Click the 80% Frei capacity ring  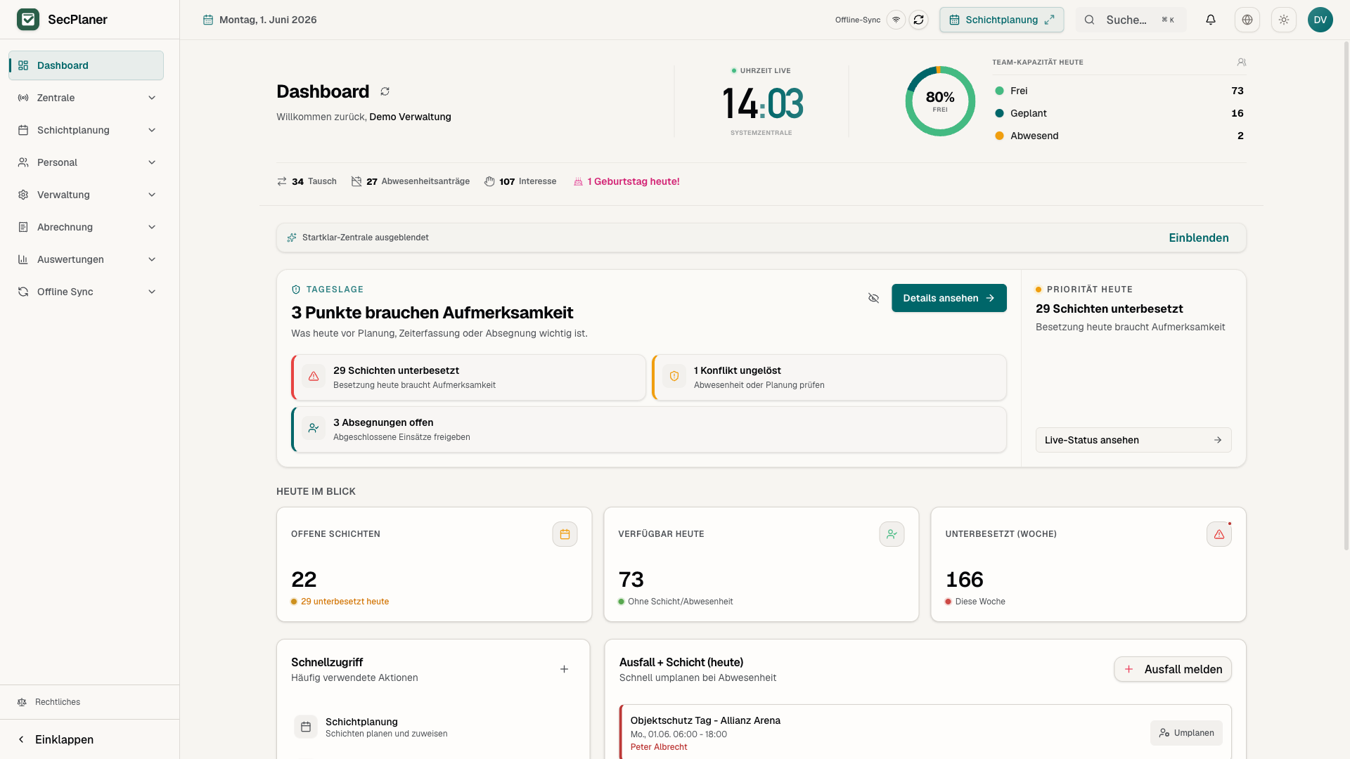(x=940, y=101)
